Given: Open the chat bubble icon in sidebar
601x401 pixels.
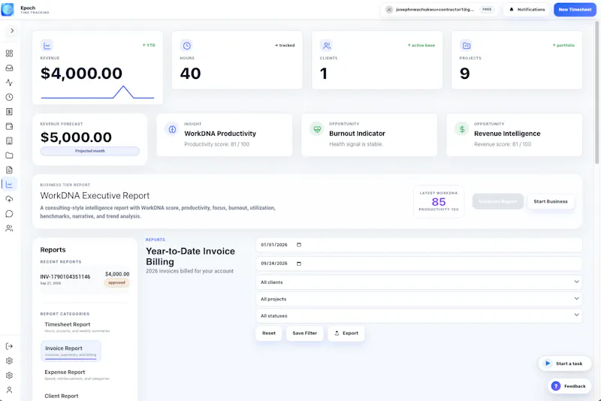Looking at the screenshot, I should click(x=9, y=214).
